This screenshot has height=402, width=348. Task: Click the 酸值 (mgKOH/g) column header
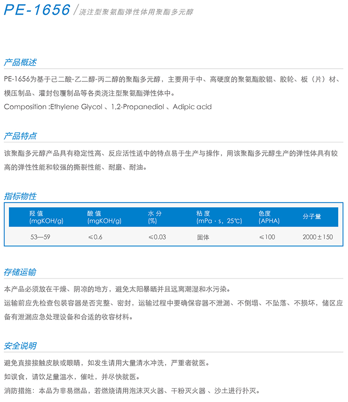coord(104,217)
